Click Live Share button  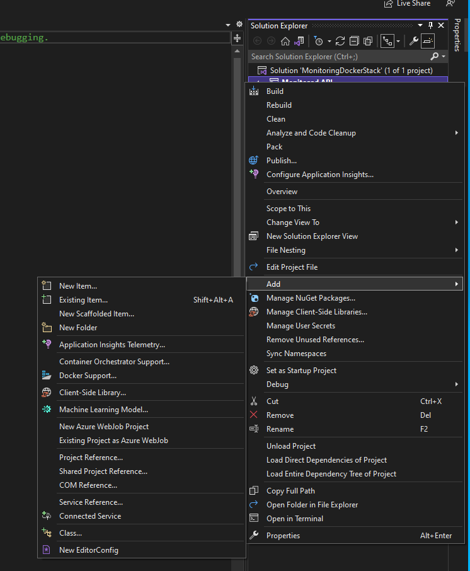(408, 4)
